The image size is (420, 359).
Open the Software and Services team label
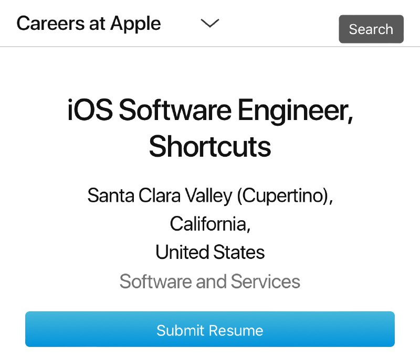click(x=209, y=281)
